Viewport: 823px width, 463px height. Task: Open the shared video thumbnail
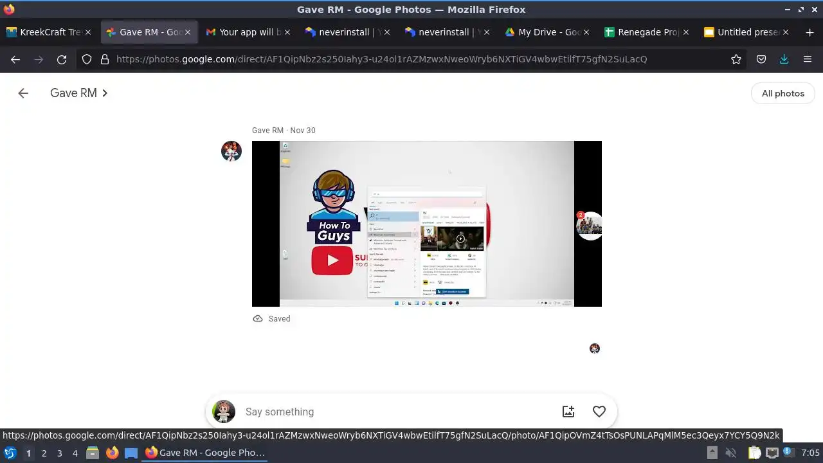tap(427, 224)
